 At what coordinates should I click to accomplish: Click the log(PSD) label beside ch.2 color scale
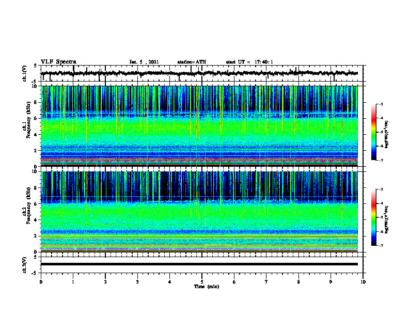pyautogui.click(x=387, y=220)
